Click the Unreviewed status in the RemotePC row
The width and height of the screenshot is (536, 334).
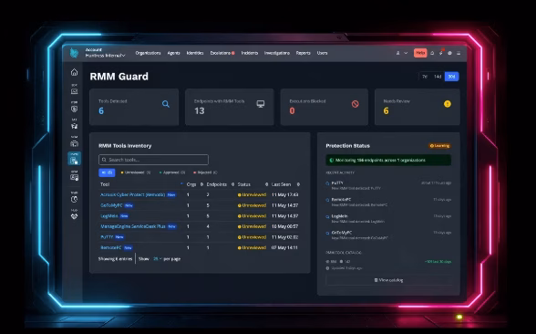[x=252, y=247]
